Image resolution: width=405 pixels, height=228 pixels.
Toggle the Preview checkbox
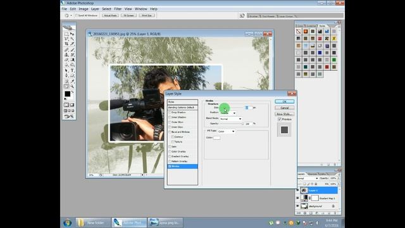pyautogui.click(x=280, y=119)
